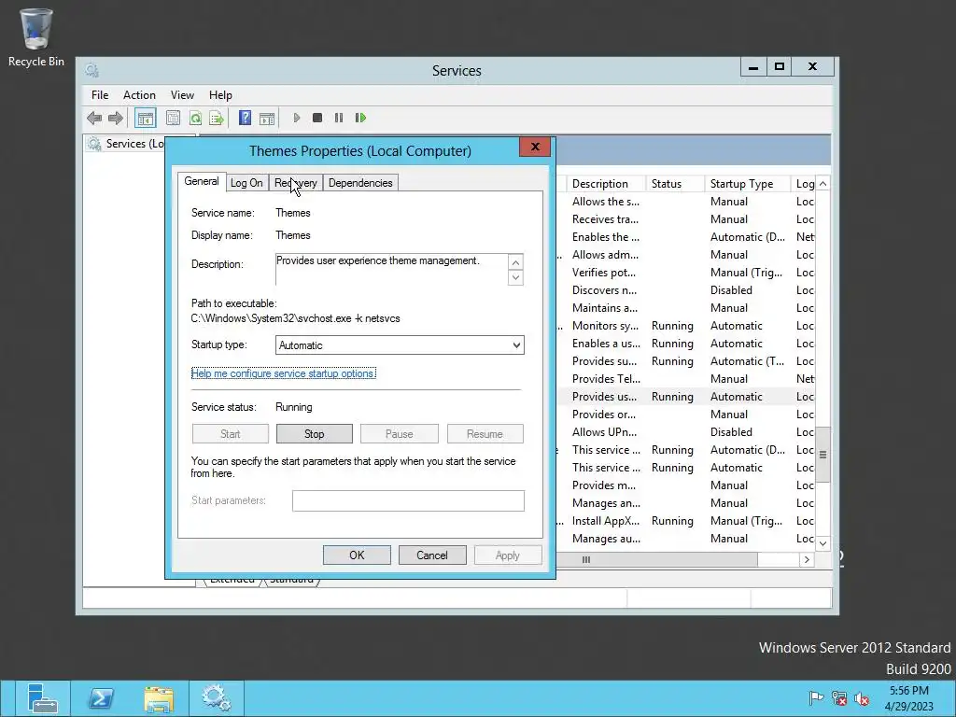
Task: Click the Restart Service toolbar icon
Action: click(x=360, y=118)
